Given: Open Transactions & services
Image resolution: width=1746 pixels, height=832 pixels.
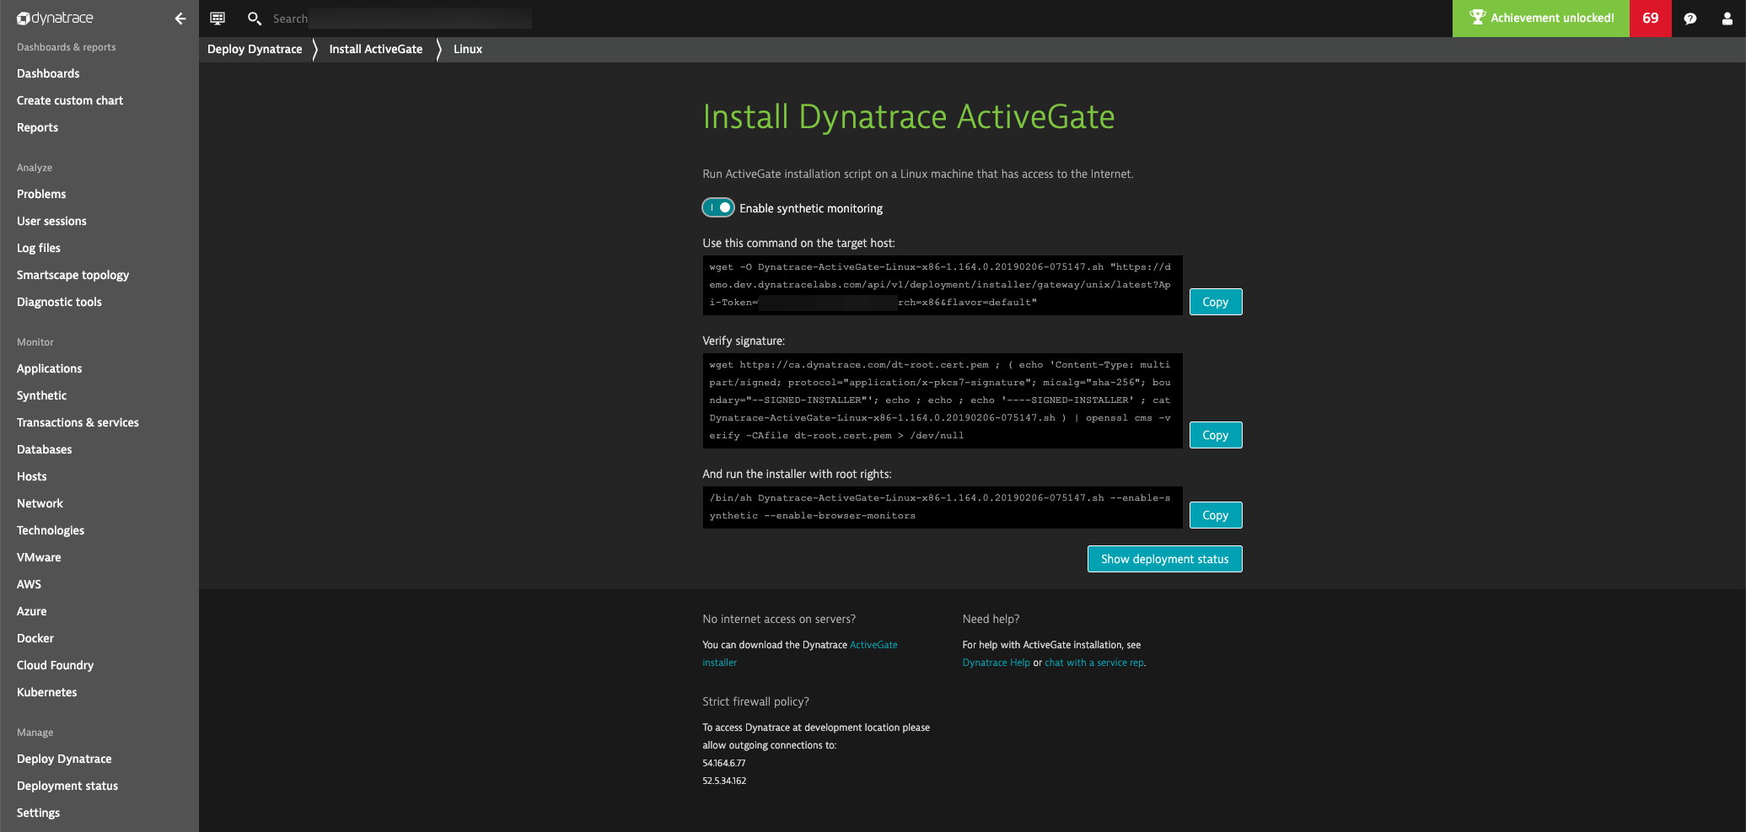Looking at the screenshot, I should point(78,422).
